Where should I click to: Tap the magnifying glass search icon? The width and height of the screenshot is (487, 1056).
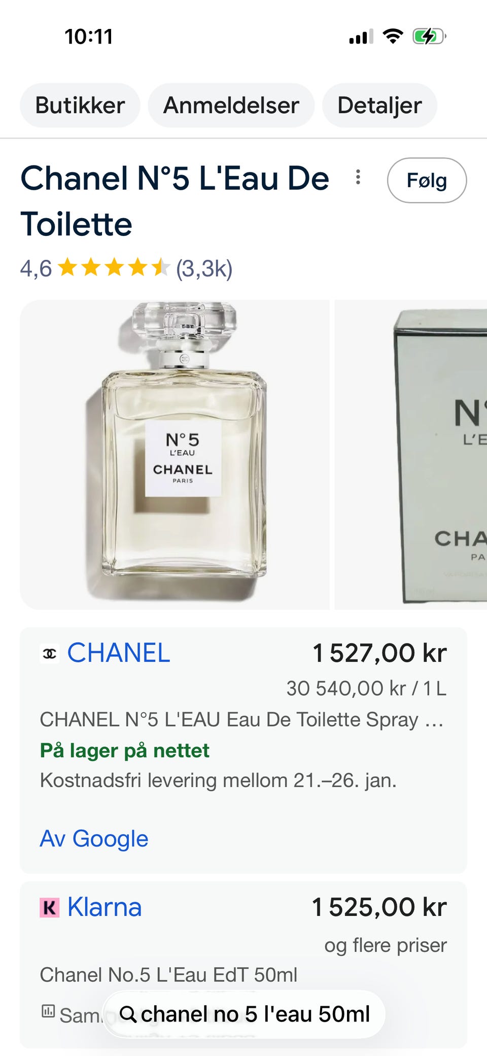point(128,1014)
